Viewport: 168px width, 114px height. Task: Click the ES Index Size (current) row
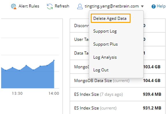[x=118, y=108]
